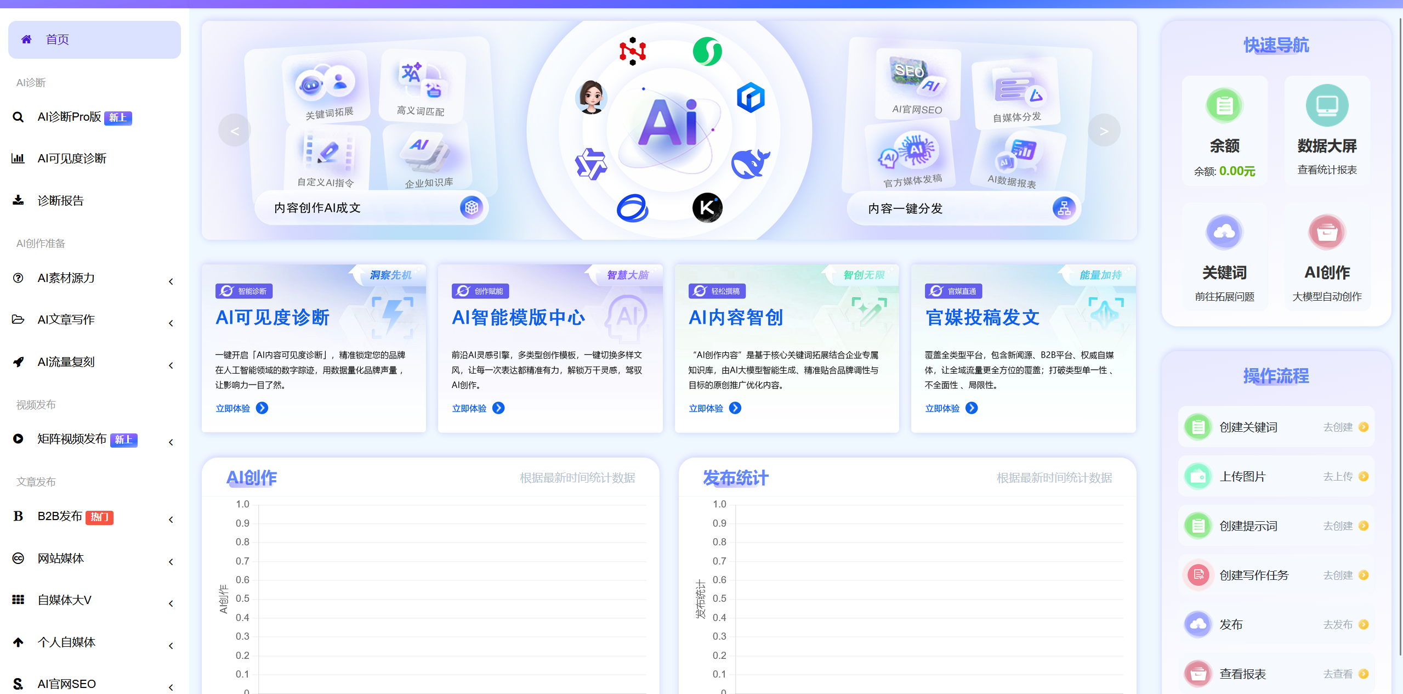The image size is (1403, 694).
Task: Click 立即体验 under 官媒投稿发文
Action: [x=951, y=408]
